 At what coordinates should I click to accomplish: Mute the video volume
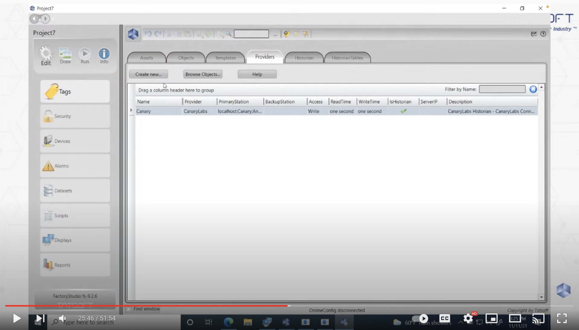(62, 318)
